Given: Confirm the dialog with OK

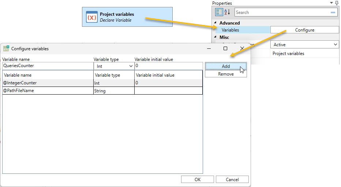Looking at the screenshot, I should 198,179.
